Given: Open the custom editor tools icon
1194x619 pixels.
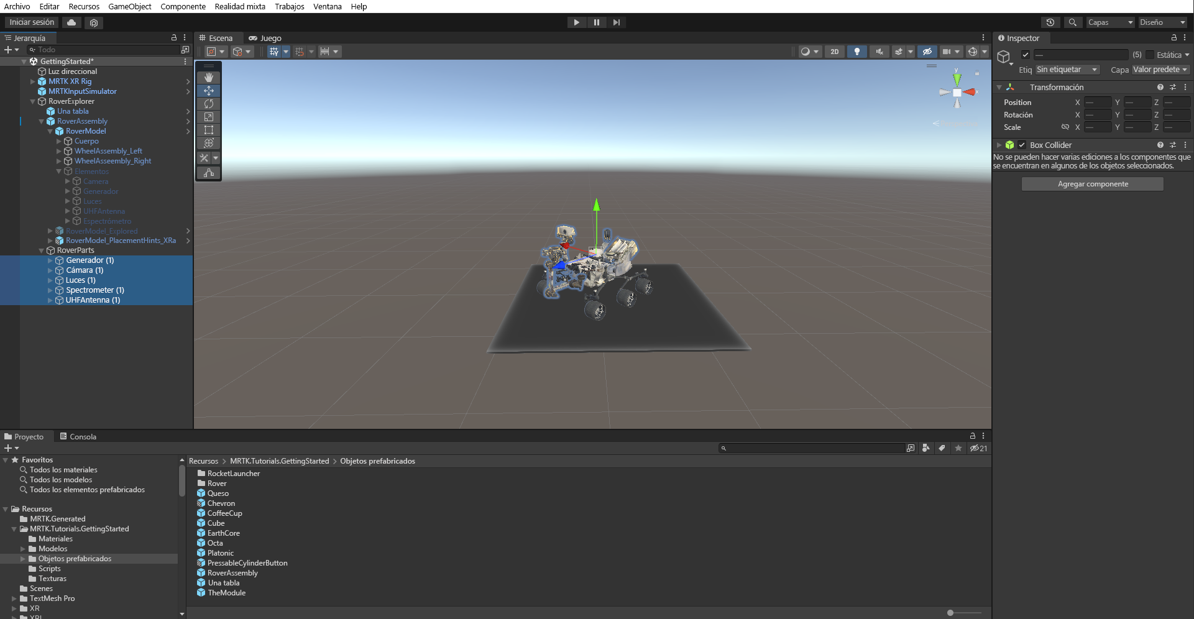Looking at the screenshot, I should pyautogui.click(x=204, y=158).
